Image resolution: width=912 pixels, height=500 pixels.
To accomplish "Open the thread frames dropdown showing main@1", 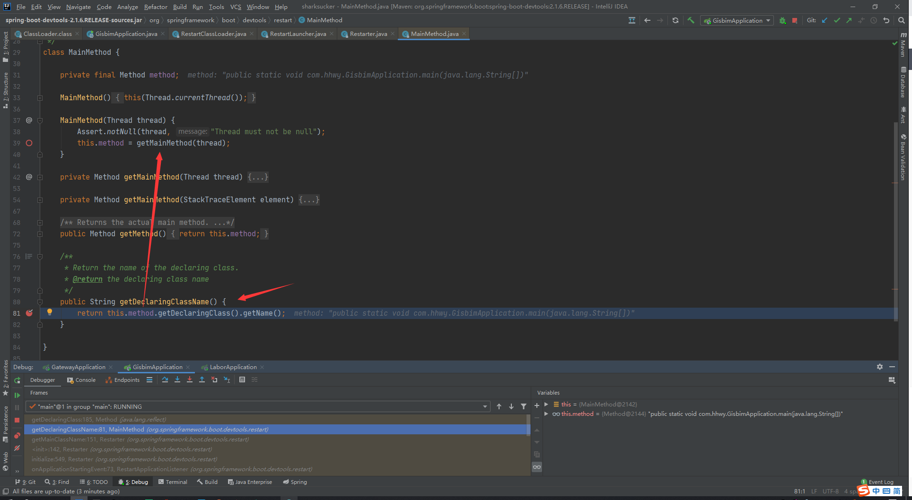I will (x=484, y=406).
